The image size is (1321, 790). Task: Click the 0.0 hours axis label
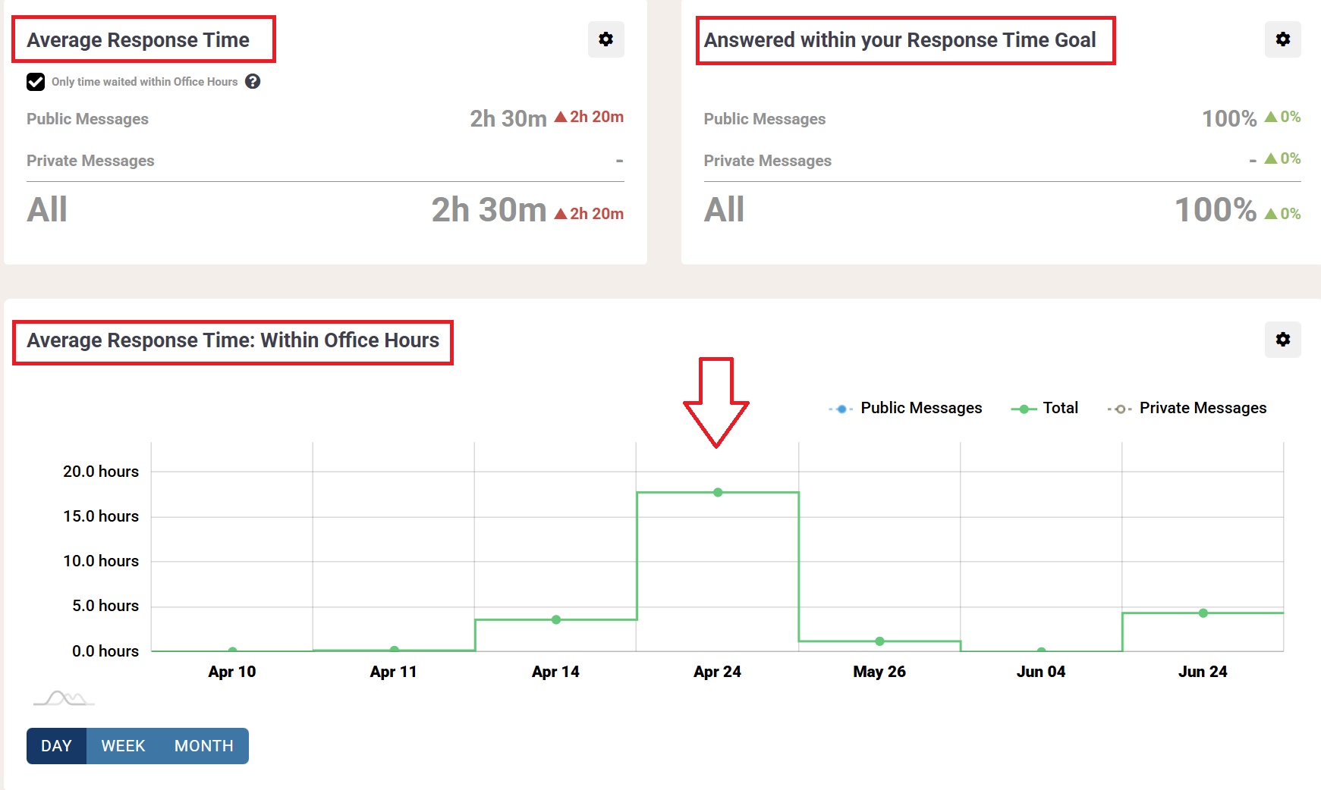click(x=105, y=651)
